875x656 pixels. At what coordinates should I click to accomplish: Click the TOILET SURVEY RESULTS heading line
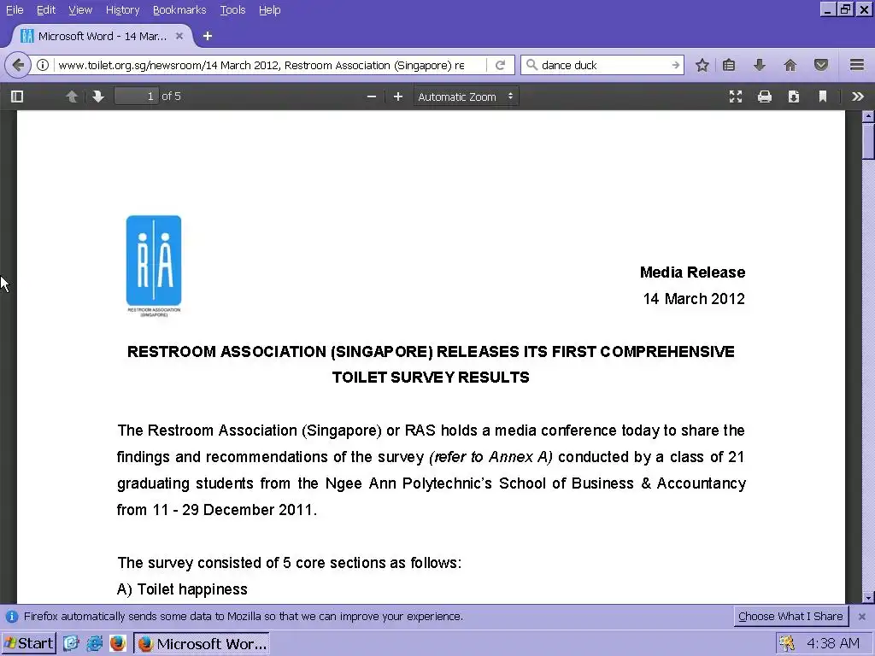[431, 378]
